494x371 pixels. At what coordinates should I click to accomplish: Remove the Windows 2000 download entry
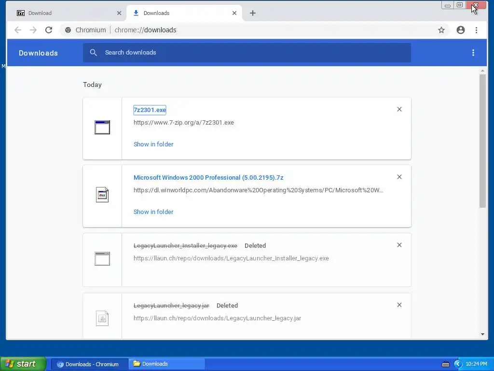coord(399,177)
